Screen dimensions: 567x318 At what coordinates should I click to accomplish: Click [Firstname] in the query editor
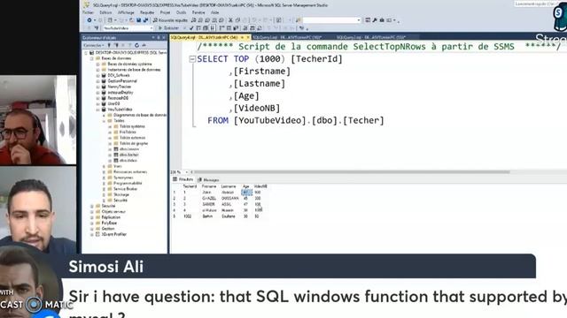click(262, 72)
